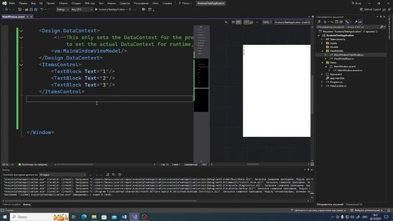Select Program.cs file
This screenshot has height=221, width=393.
[x=336, y=82]
